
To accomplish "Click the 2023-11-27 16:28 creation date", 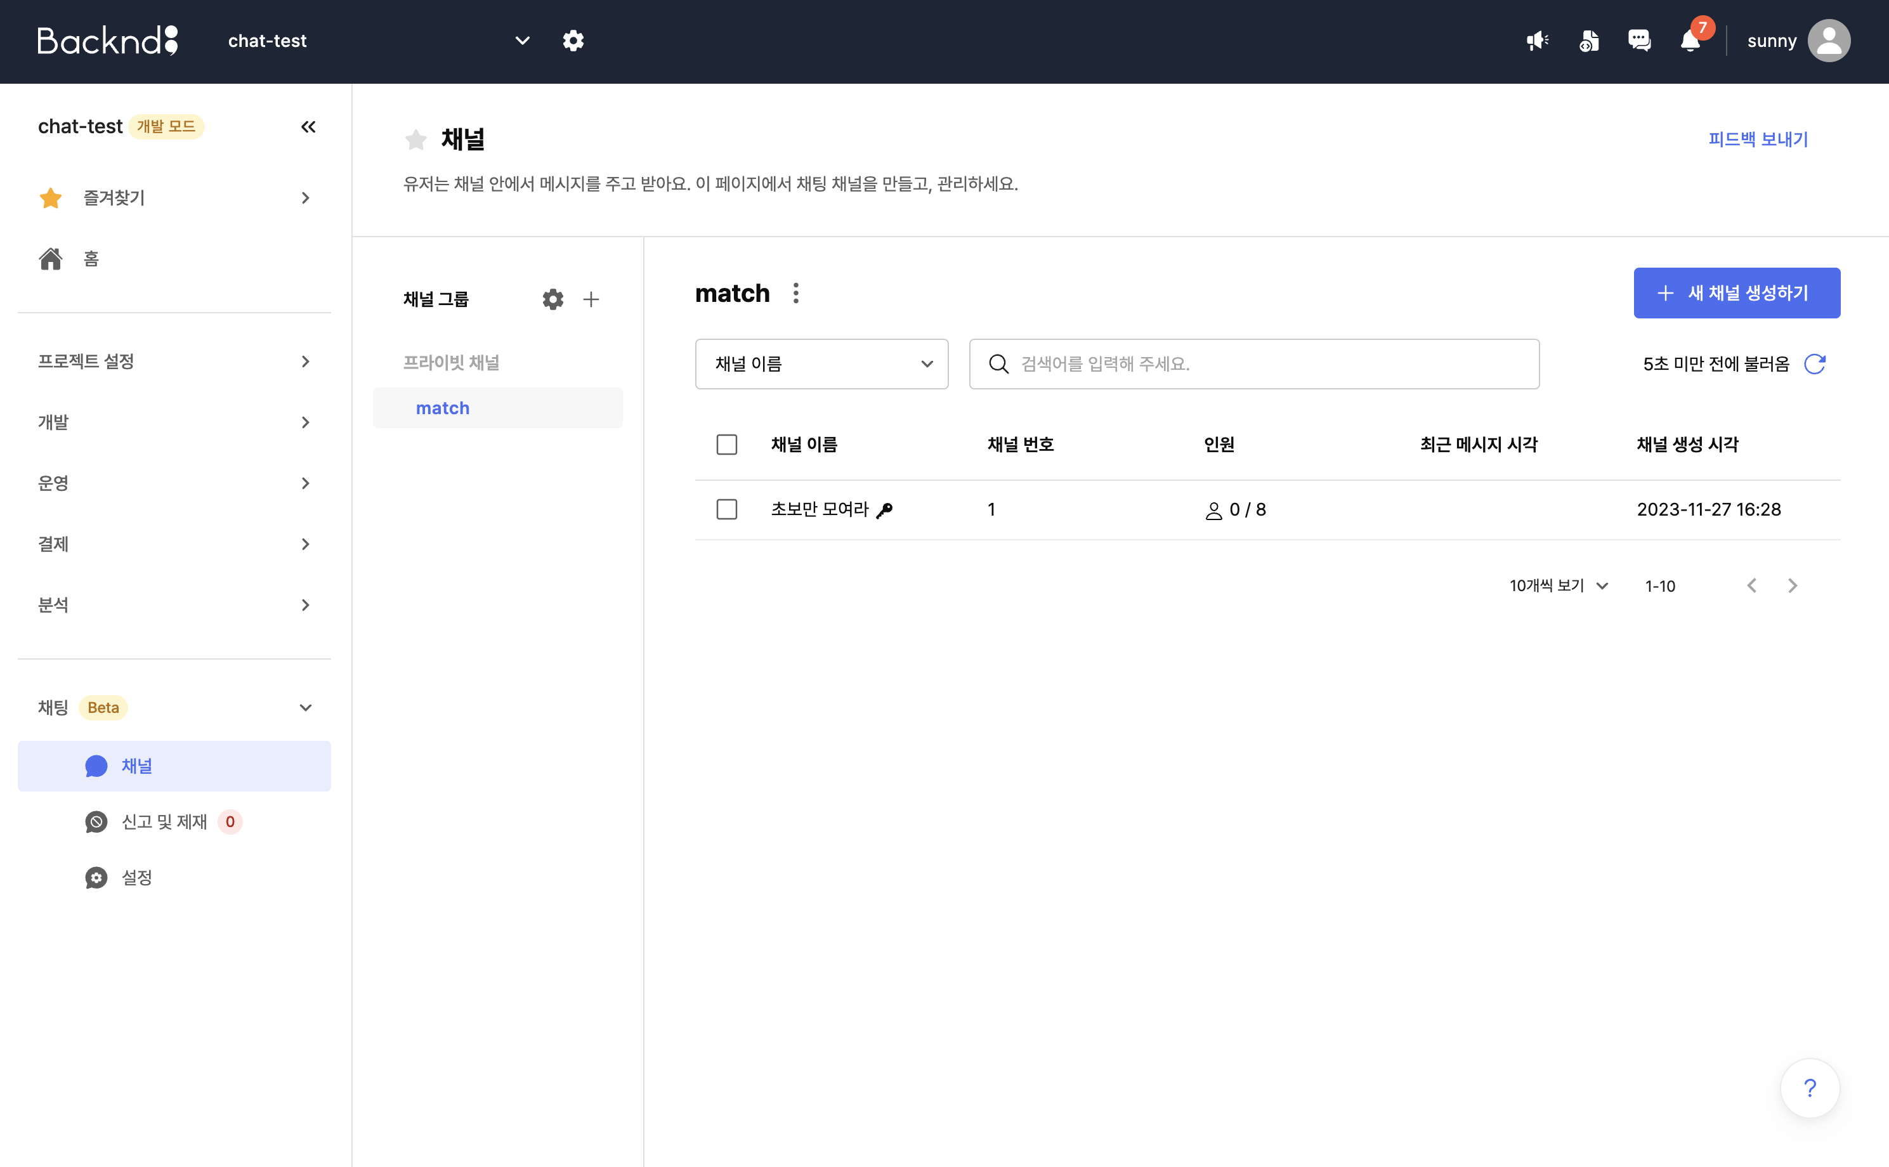I will (1709, 509).
